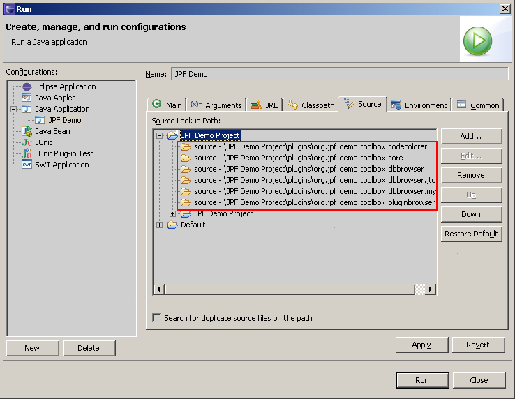Click the Java Application type icon
515x399 pixels.
pos(27,109)
